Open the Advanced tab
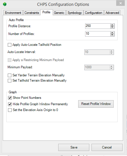Viewport: 127px width, 156px height. pyautogui.click(x=112, y=13)
